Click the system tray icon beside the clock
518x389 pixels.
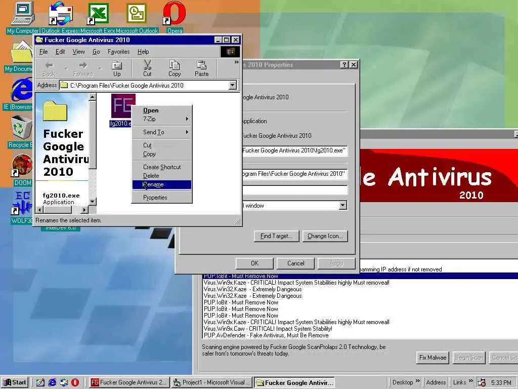[482, 383]
